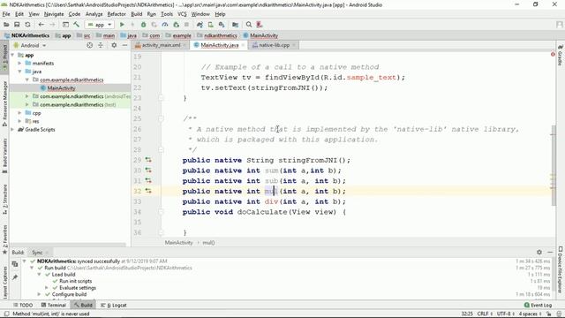Click the Search Everywhere magnifier icon

click(x=249, y=25)
